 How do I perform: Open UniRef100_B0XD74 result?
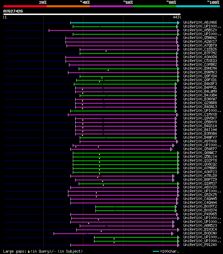(x=200, y=210)
